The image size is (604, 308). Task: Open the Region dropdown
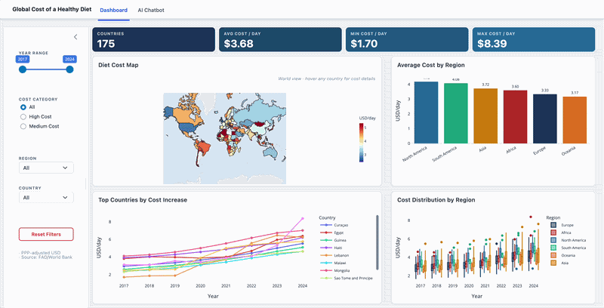(46, 168)
